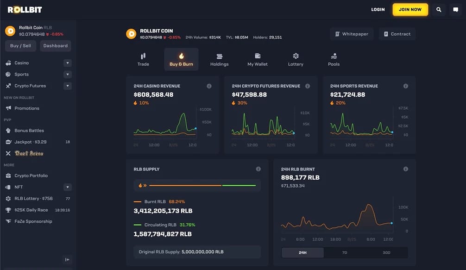
Task: Click the Daily Race trophy icon
Action: 8,210
